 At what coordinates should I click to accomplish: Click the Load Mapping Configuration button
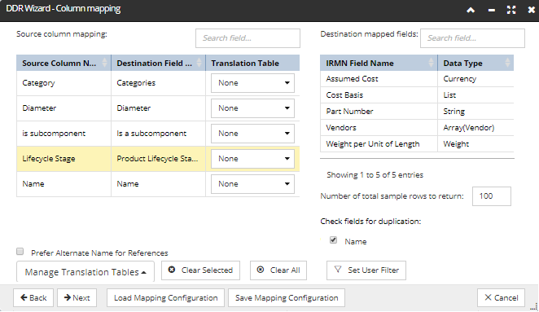tap(165, 298)
